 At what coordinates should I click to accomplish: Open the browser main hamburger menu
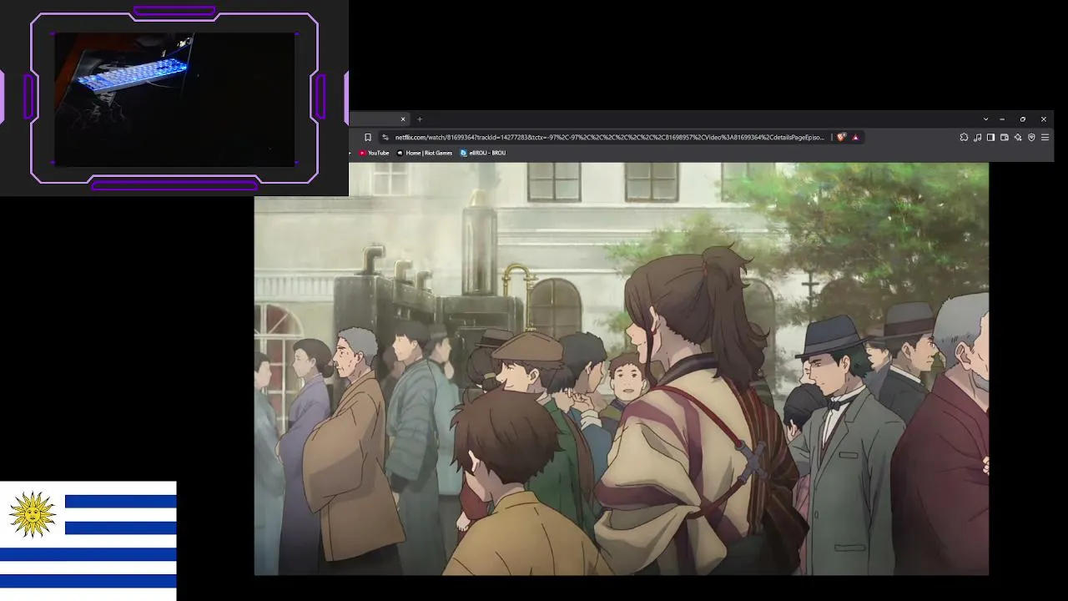coord(1045,138)
